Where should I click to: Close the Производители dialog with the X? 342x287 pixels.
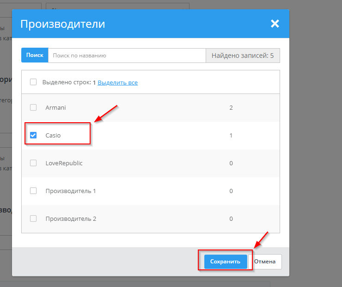[x=275, y=24]
